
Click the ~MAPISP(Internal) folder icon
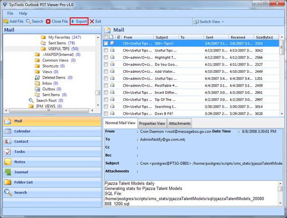click(x=37, y=54)
